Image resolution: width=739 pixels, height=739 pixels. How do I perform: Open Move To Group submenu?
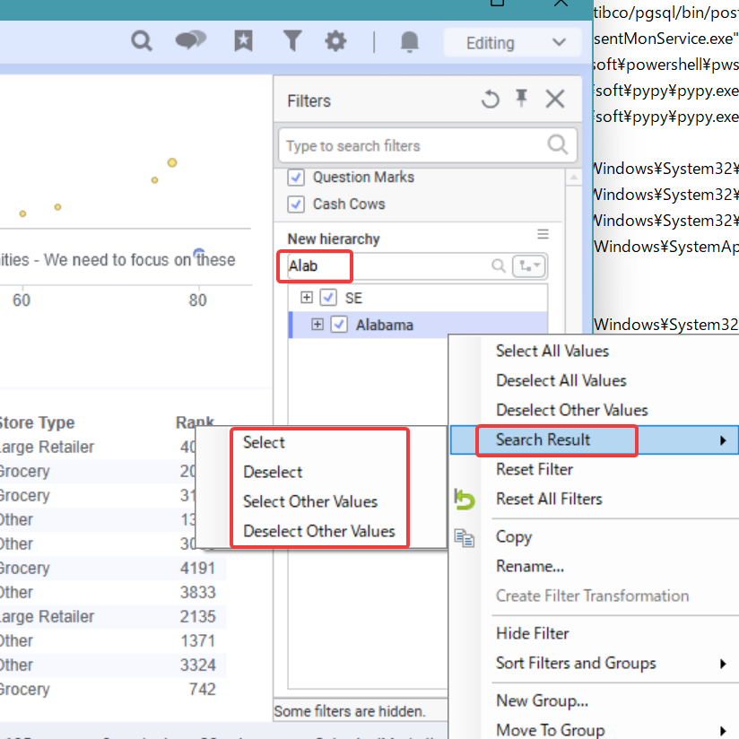[x=550, y=731]
